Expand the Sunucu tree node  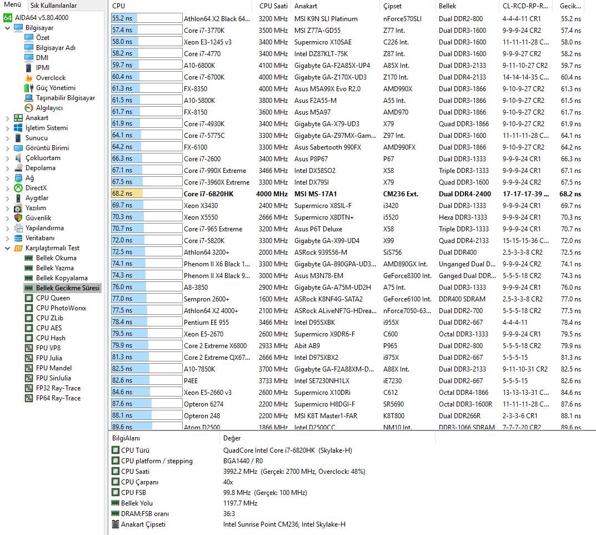[7, 138]
